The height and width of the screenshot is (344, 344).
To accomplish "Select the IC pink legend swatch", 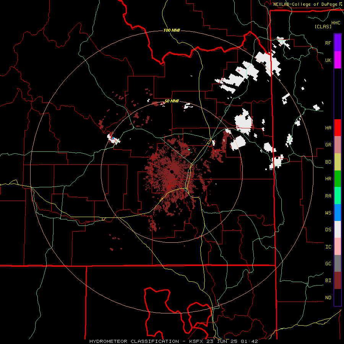I will click(x=338, y=247).
